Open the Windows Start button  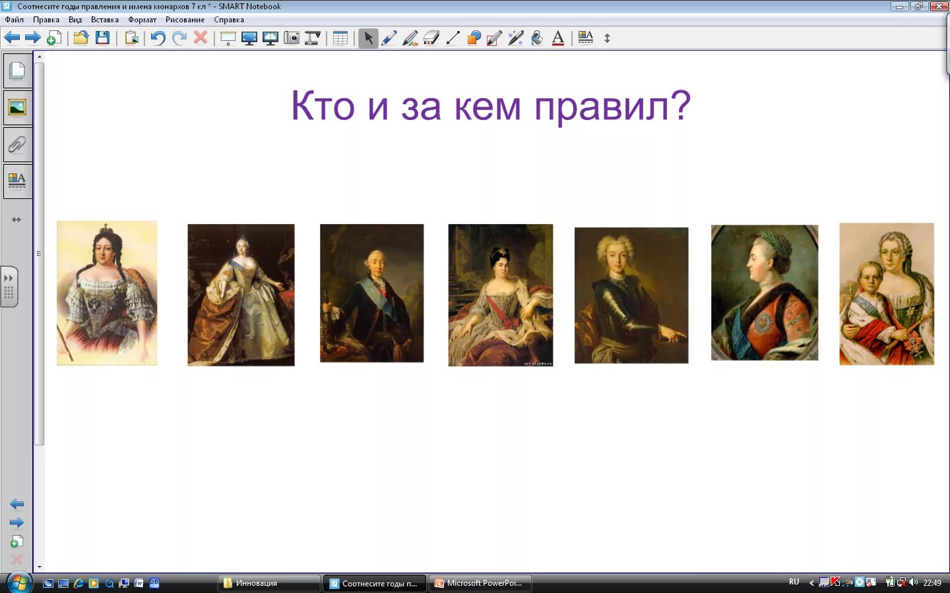click(x=19, y=583)
